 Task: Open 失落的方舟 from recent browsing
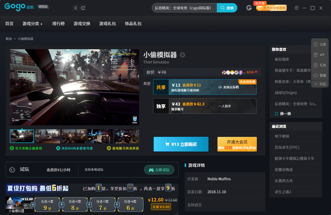[x=284, y=181]
